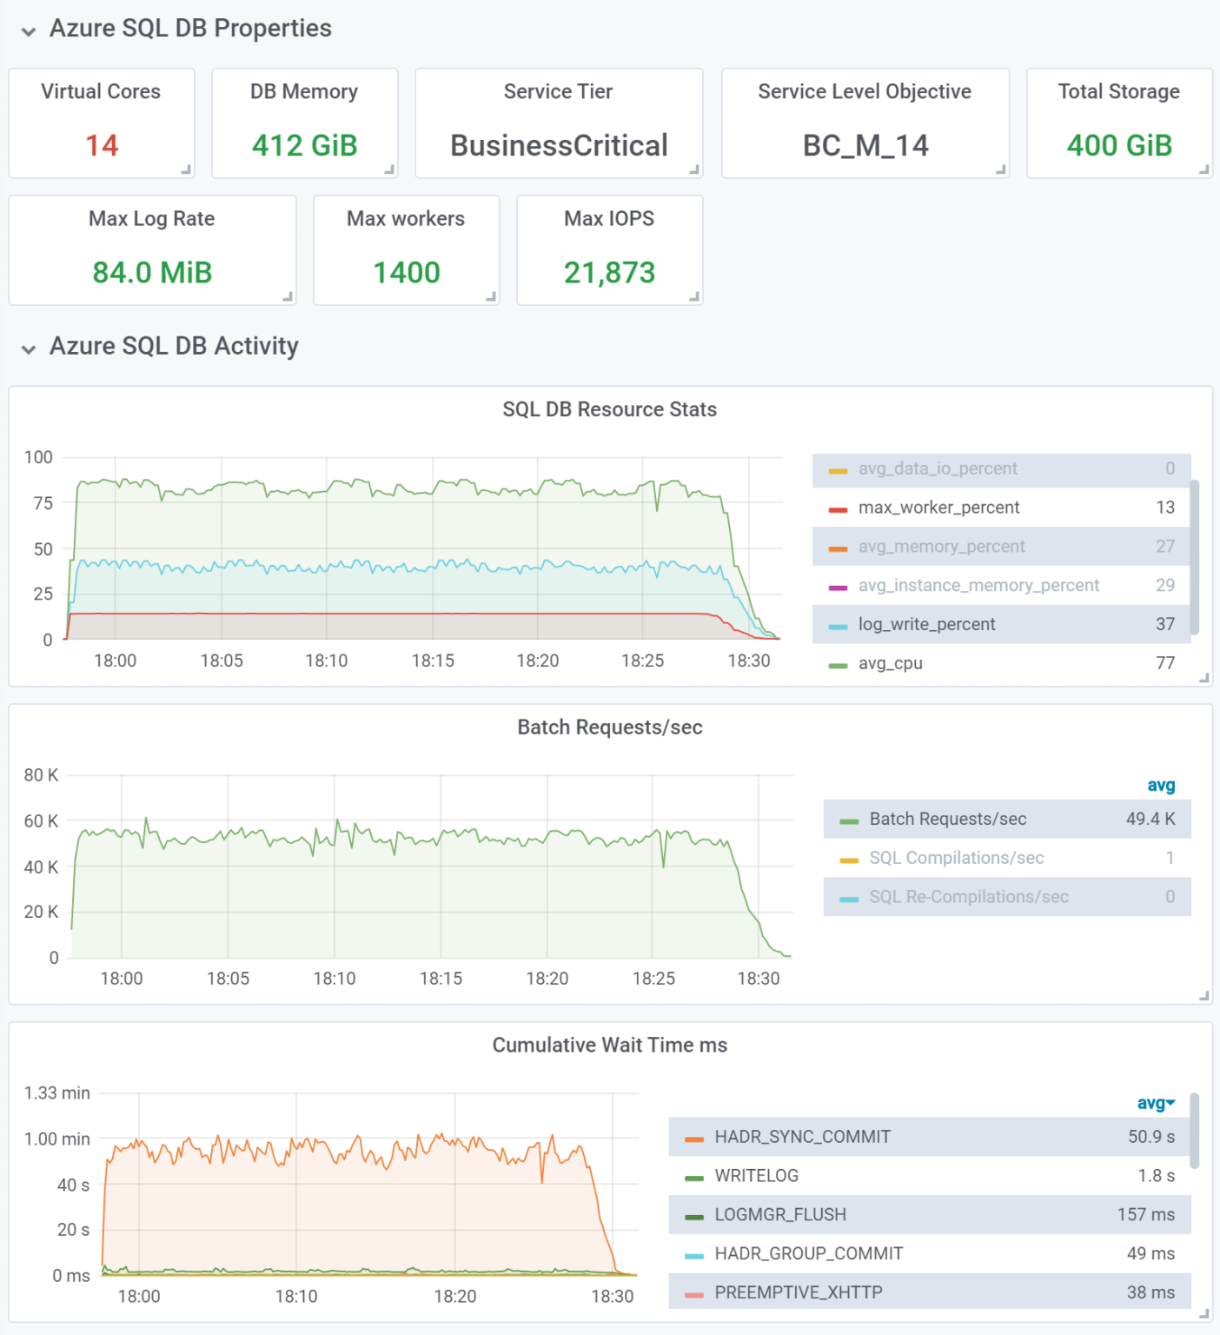The image size is (1220, 1335).
Task: Open the Cumulative Wait Time ms panel menu
Action: coord(610,1046)
